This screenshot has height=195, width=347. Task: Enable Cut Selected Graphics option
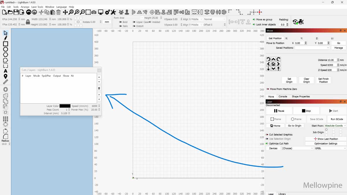point(267,135)
